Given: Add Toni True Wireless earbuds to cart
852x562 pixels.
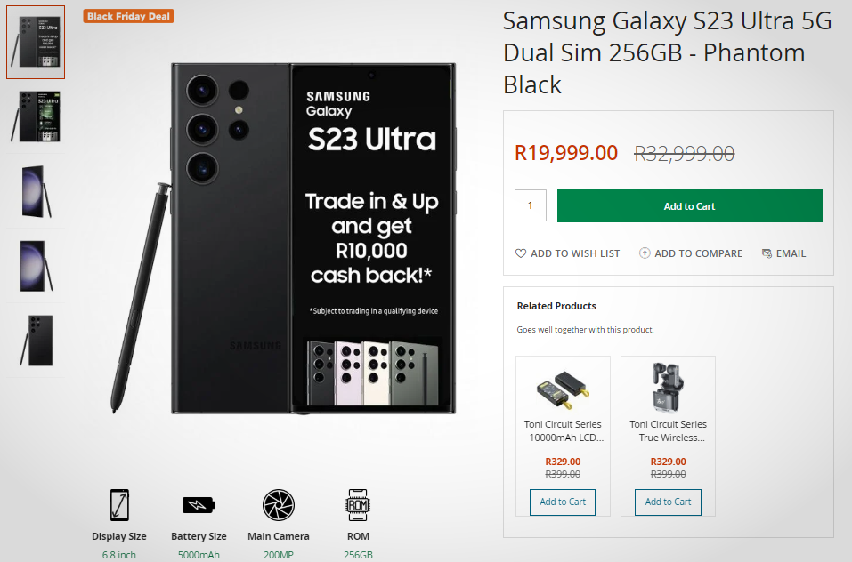Looking at the screenshot, I should point(668,502).
